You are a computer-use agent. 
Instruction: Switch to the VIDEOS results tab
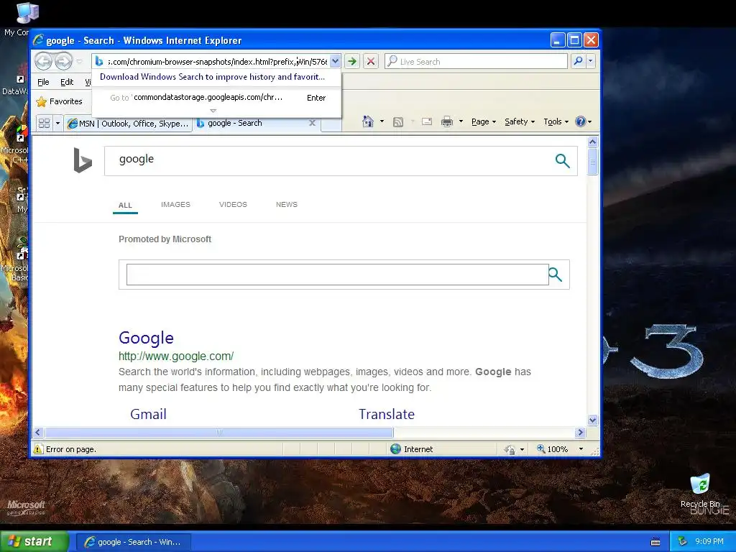[233, 205]
